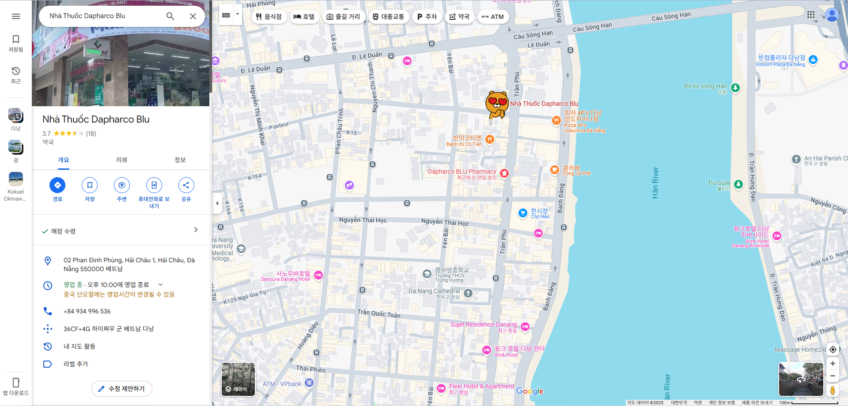The width and height of the screenshot is (848, 406).
Task: Click the Street View pegman icon
Action: [833, 390]
